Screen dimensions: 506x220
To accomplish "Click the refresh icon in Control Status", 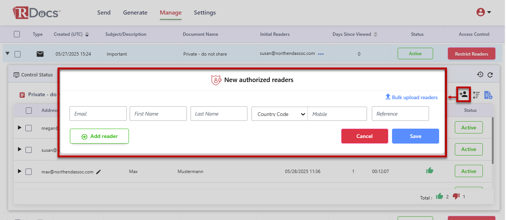I will (490, 75).
